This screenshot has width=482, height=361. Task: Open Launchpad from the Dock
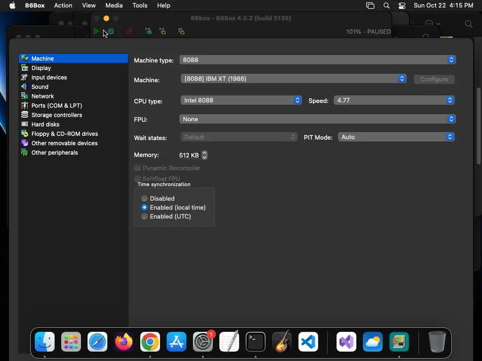click(x=71, y=342)
